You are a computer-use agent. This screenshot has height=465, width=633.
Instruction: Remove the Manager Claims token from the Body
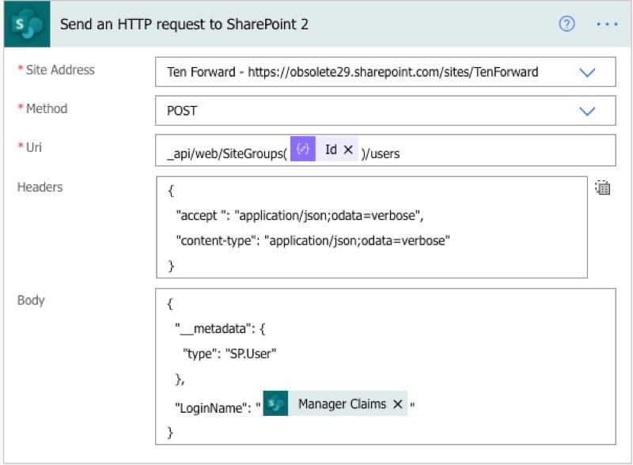coord(398,404)
